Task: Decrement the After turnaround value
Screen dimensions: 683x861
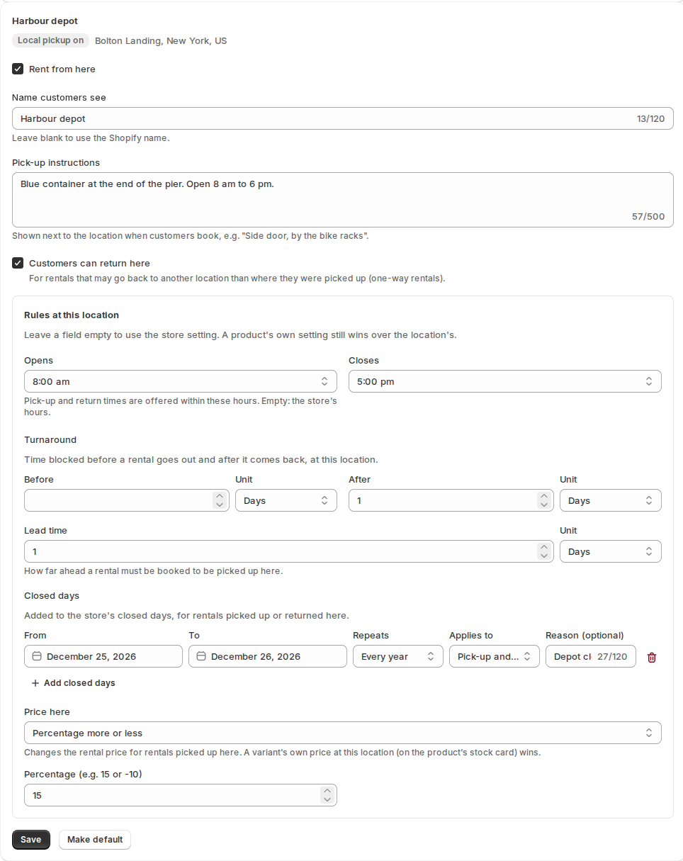Action: pyautogui.click(x=543, y=505)
